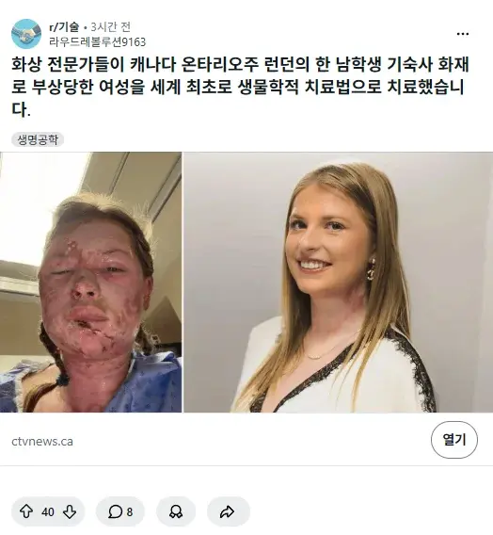Screen dimensions: 493x535
Task: Give an award with the ribbon icon
Action: [176, 511]
